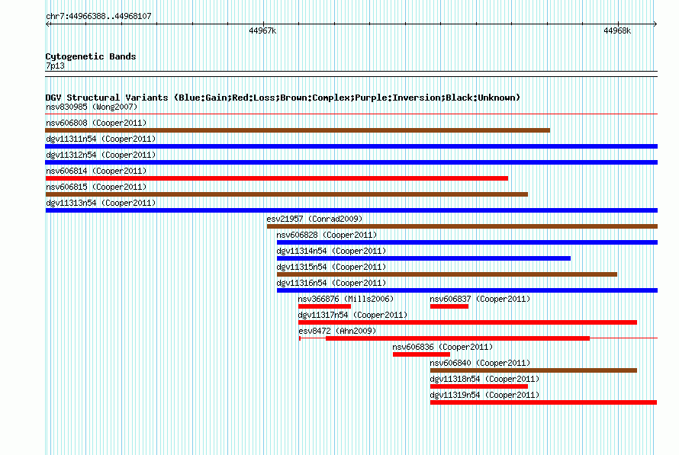Click the dgv11312n54 (Cooper2011) label

pyautogui.click(x=101, y=155)
